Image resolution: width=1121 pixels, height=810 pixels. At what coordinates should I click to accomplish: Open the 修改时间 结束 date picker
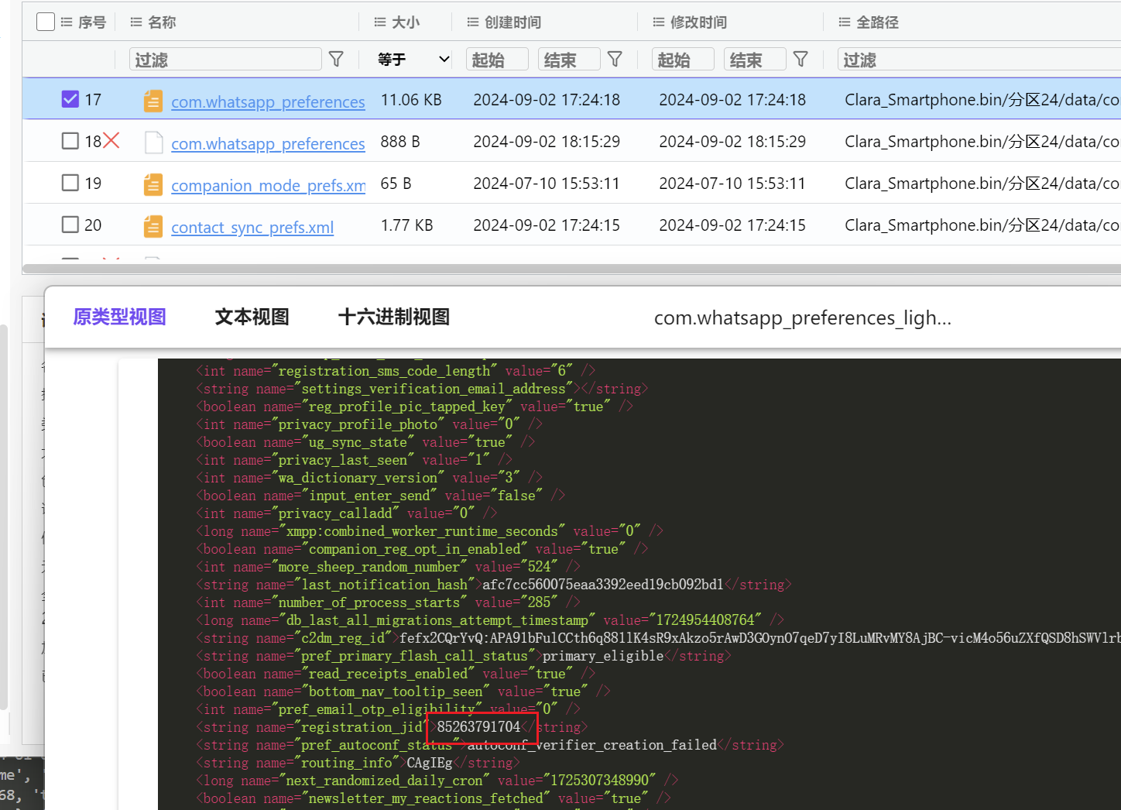pos(754,60)
